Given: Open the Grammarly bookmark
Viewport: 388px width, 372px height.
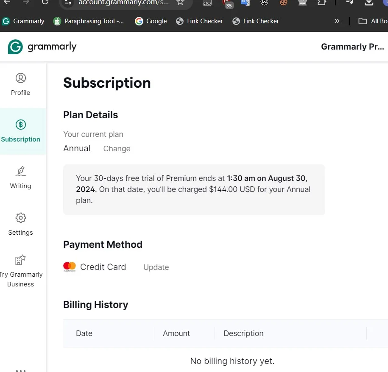Looking at the screenshot, I should coord(23,21).
